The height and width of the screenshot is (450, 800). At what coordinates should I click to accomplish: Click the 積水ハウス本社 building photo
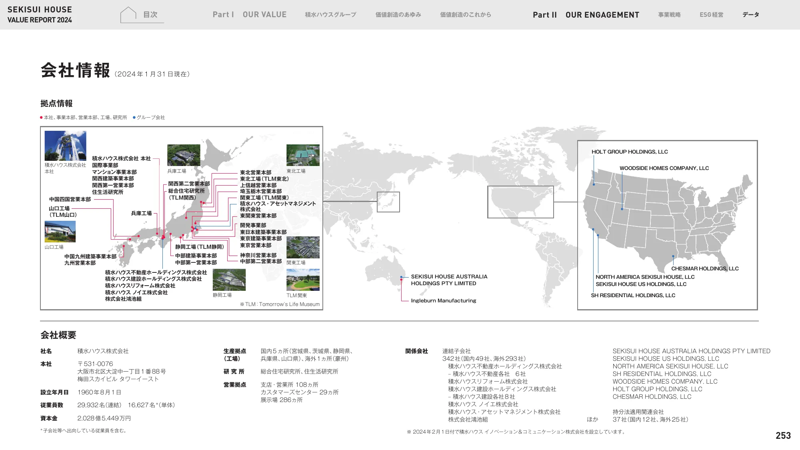(x=65, y=146)
